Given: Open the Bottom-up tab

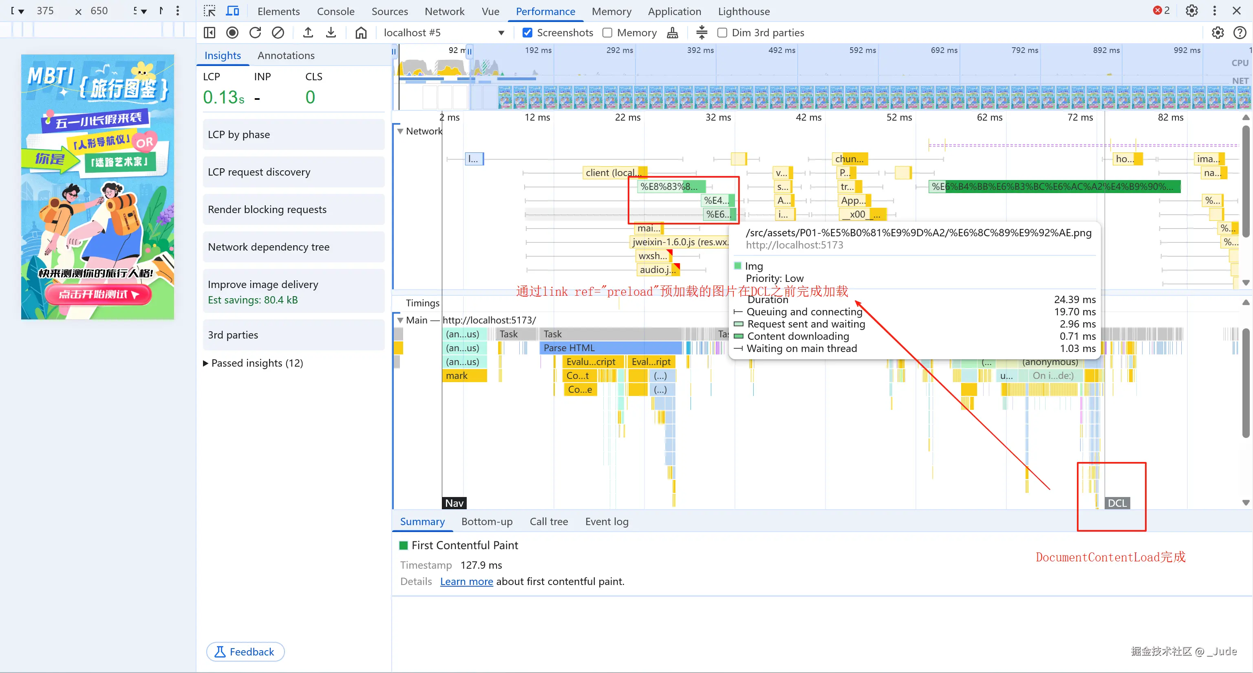Looking at the screenshot, I should [486, 521].
